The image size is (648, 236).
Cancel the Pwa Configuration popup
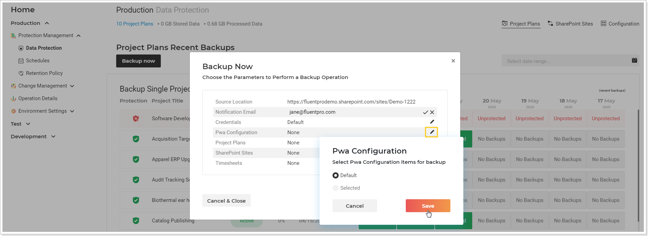tap(355, 206)
